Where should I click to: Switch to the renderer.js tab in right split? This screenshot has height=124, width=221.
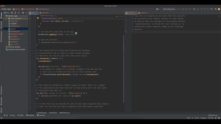click(131, 13)
